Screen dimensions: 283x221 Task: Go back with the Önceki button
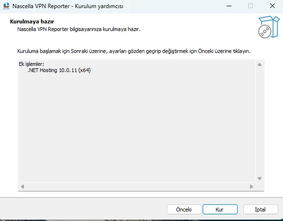[184, 209]
